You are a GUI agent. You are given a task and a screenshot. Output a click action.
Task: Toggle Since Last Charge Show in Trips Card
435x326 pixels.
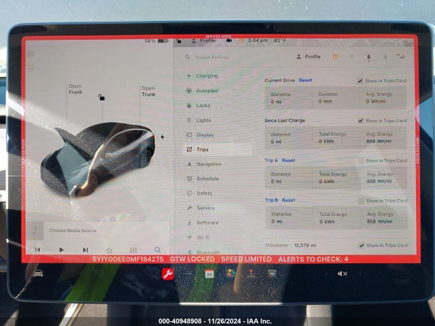click(360, 121)
